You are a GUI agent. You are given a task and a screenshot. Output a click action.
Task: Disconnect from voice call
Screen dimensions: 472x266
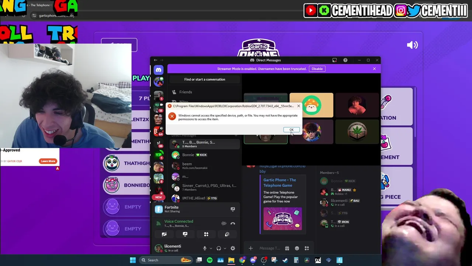[233, 224]
